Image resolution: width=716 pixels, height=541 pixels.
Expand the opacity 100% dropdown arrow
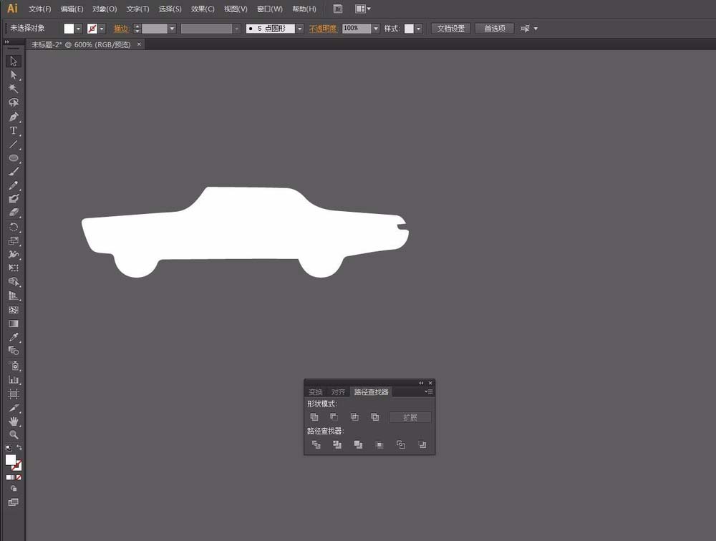pyautogui.click(x=376, y=29)
